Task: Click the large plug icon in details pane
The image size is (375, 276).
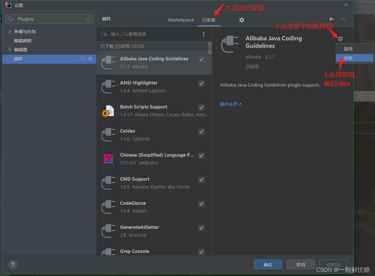Action: 230,44
